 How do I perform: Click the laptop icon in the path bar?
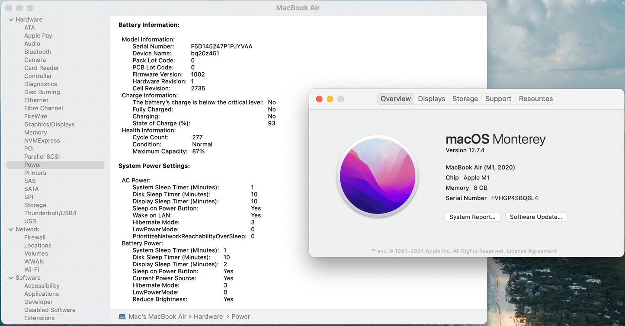[122, 316]
